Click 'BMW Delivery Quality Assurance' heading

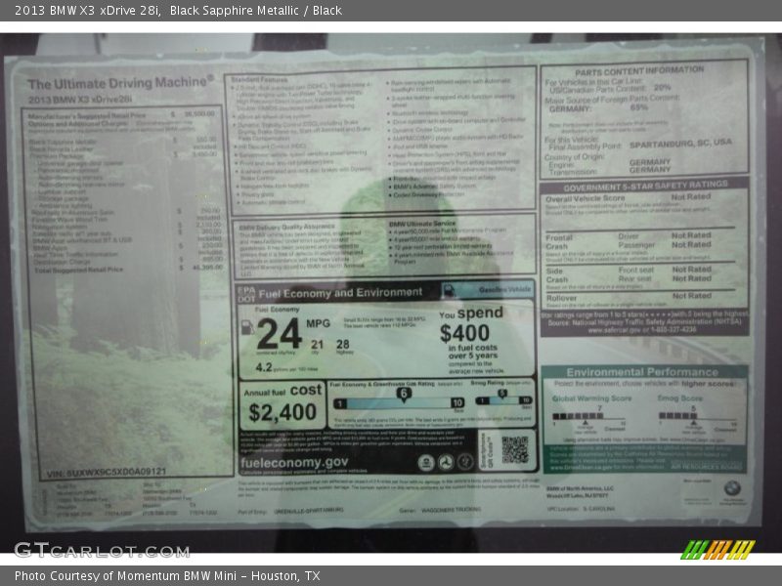pos(286,227)
